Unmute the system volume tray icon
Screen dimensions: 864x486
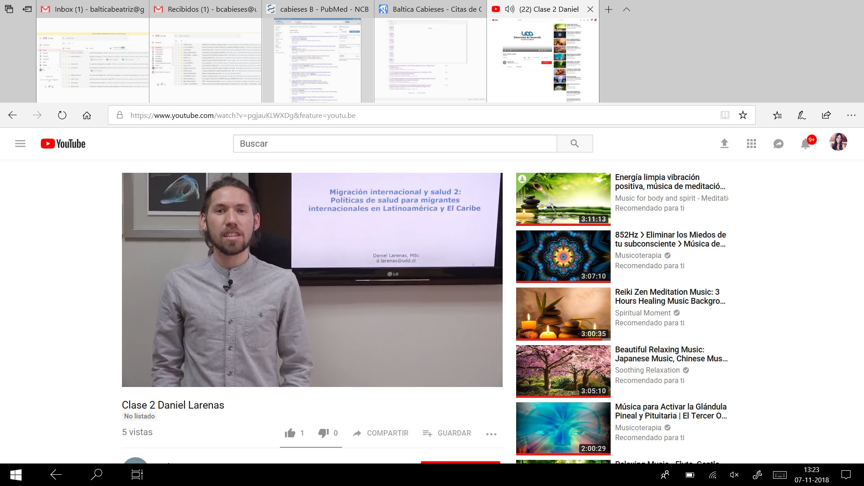click(x=734, y=475)
